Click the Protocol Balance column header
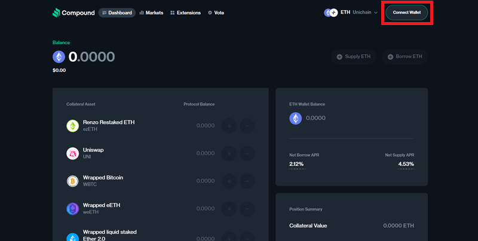 click(199, 104)
